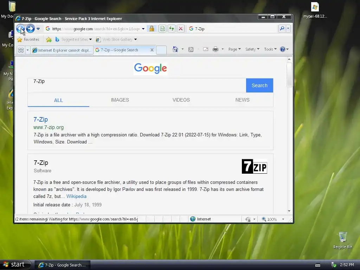Click the Google search input with 7-Zip
Screen dimensions: 360x270
137,85
